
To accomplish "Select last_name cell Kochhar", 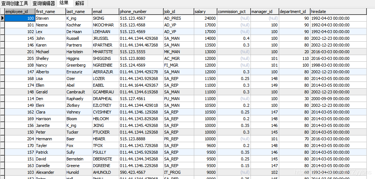I will 79,25.
